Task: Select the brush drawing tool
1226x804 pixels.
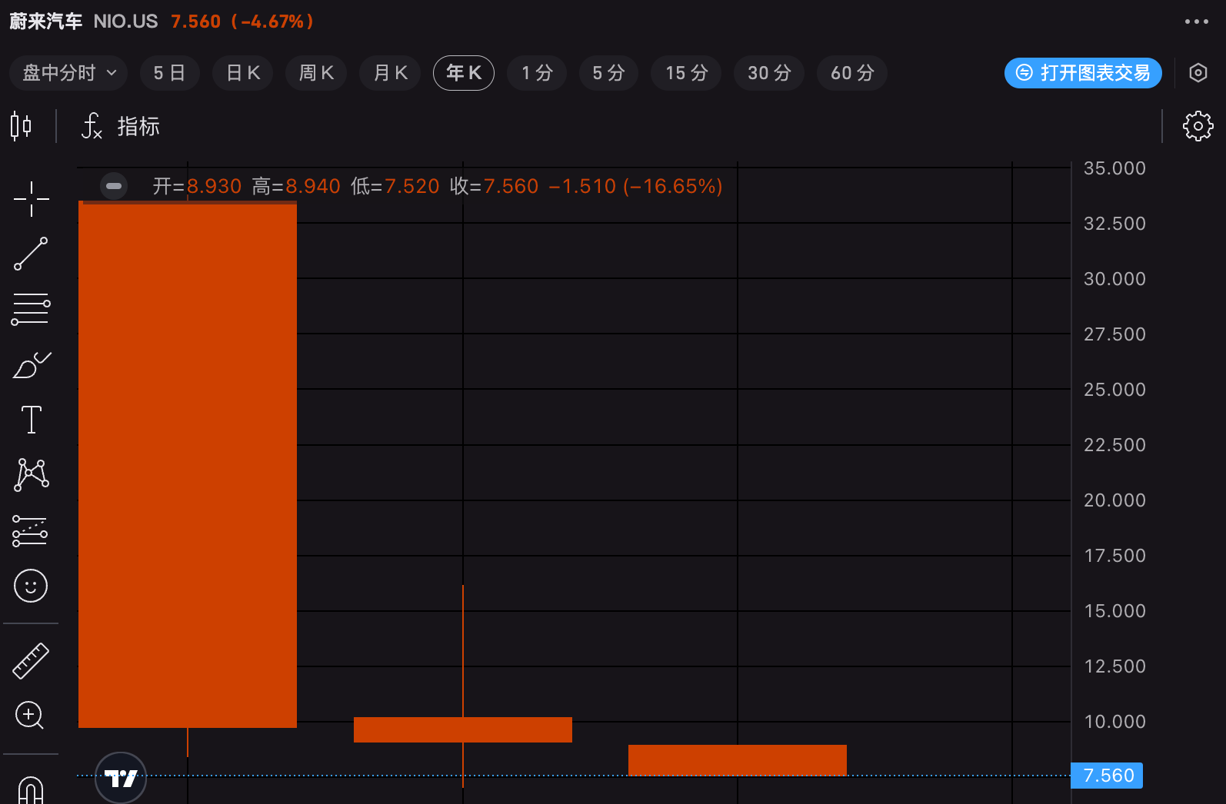Action: point(32,365)
